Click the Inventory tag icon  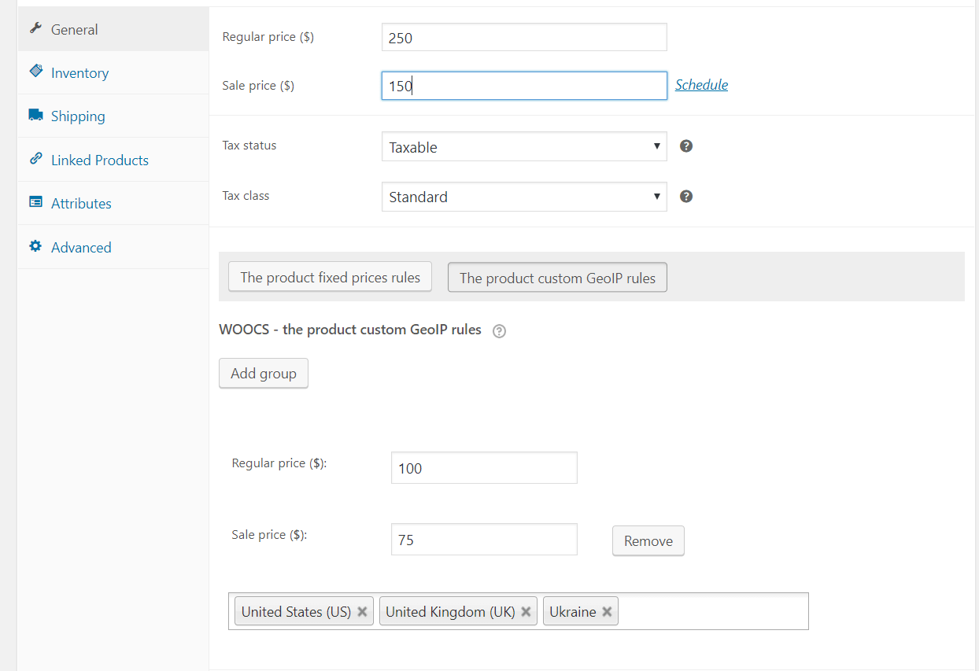[35, 72]
